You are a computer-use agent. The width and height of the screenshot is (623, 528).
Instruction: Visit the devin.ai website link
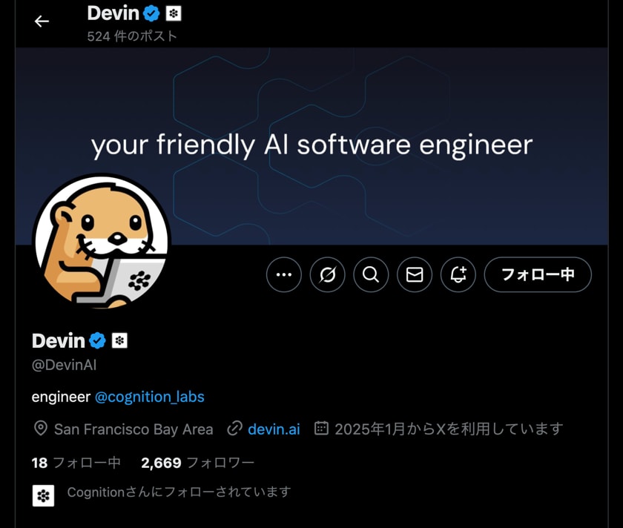point(274,429)
